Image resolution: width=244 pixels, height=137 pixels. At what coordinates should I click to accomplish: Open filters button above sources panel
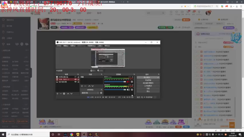100,71
